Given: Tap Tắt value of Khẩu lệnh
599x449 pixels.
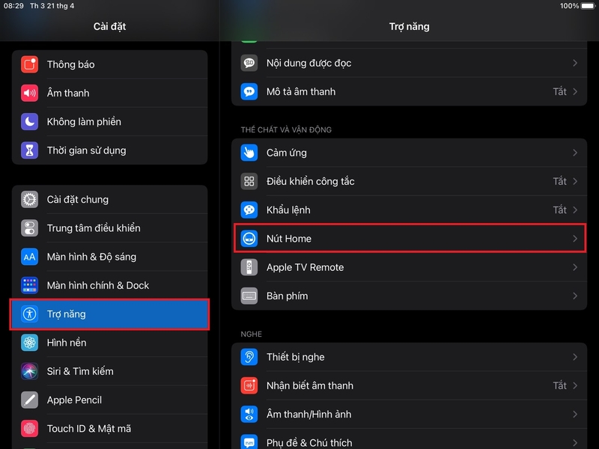Looking at the screenshot, I should pos(559,210).
